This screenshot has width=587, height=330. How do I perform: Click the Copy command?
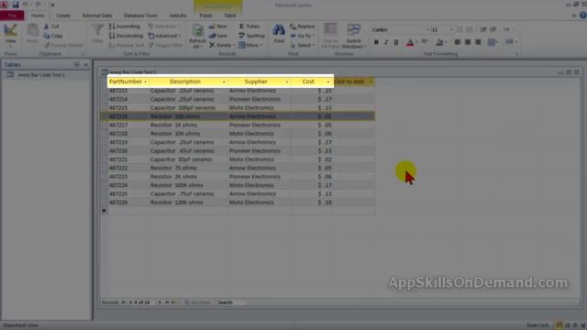(53, 36)
